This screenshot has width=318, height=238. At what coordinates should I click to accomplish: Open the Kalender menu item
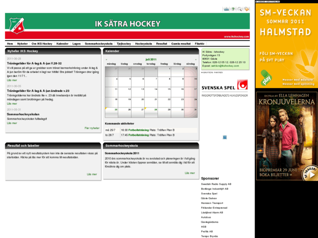62,44
